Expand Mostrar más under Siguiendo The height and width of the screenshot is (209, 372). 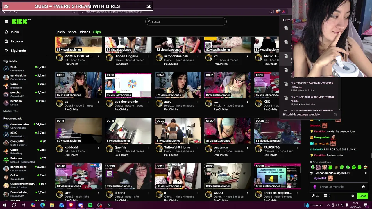(x=10, y=111)
